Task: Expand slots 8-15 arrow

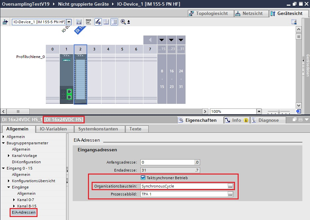Action: 162,40
